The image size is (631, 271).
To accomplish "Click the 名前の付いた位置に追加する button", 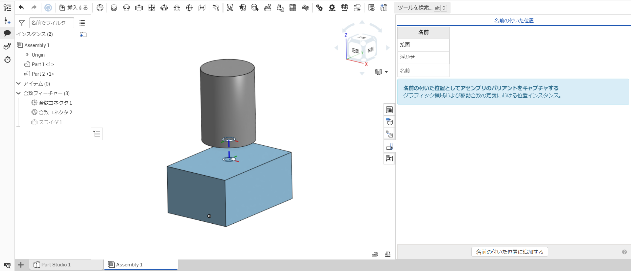I will 510,252.
